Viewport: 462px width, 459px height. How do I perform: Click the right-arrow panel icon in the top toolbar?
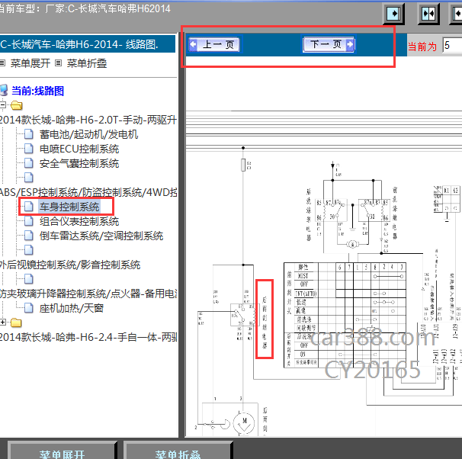point(393,14)
